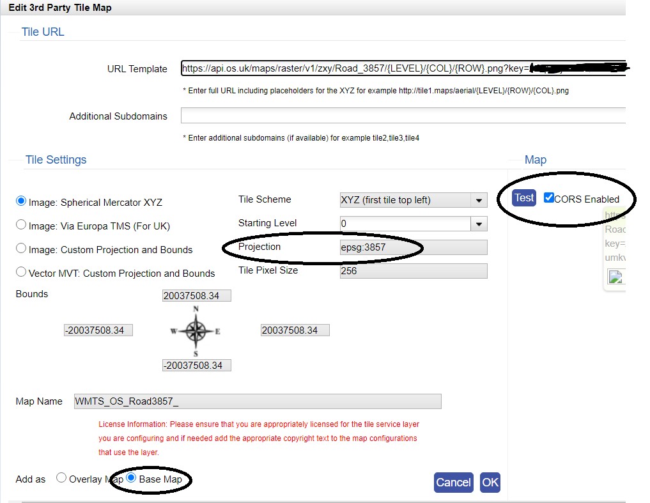
Task: Choose Image: Custom Projection and Bounds
Action: coord(21,249)
